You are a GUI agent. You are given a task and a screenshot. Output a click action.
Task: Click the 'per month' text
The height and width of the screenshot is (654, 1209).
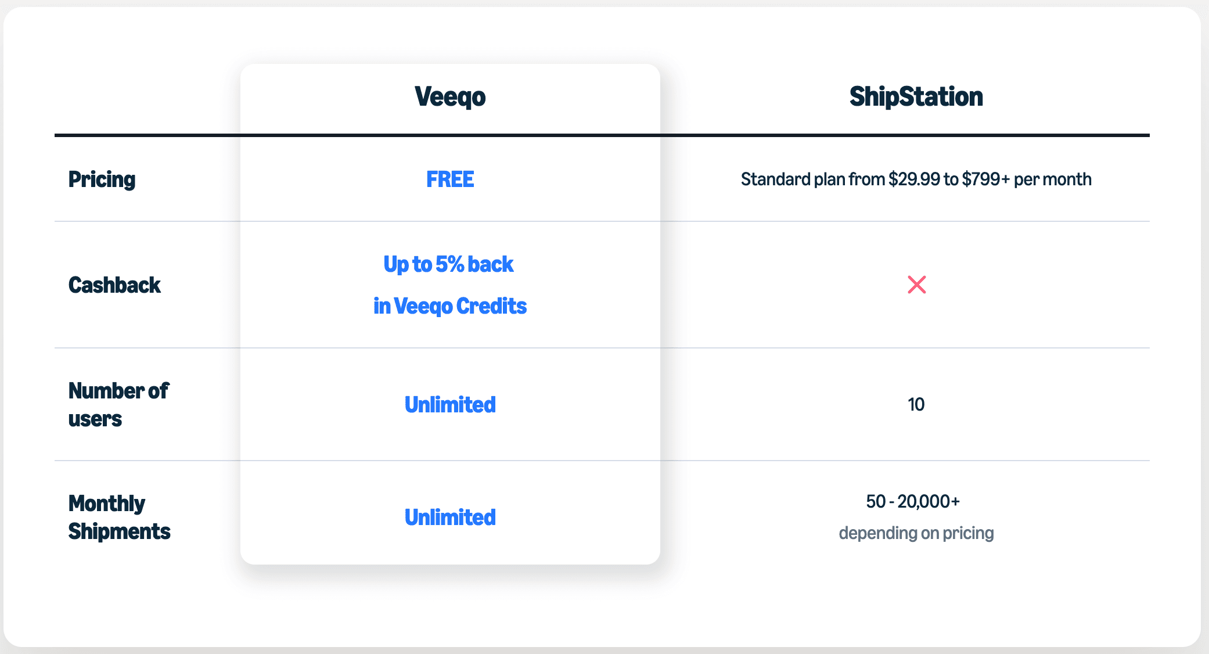click(1052, 179)
